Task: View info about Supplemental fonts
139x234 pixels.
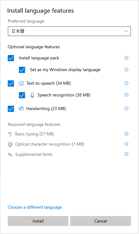Action: [126, 154]
